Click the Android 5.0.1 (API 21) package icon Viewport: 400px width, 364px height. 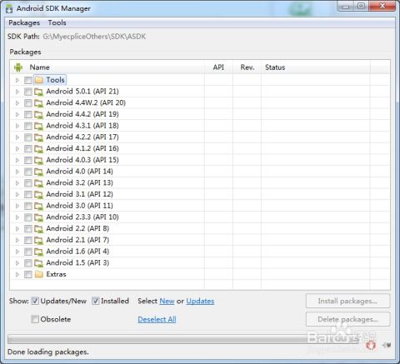(38, 92)
